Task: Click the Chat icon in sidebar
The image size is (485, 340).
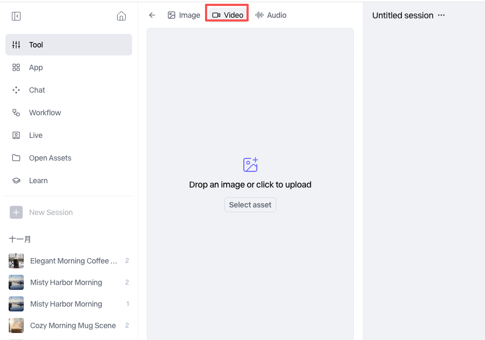Action: click(16, 90)
